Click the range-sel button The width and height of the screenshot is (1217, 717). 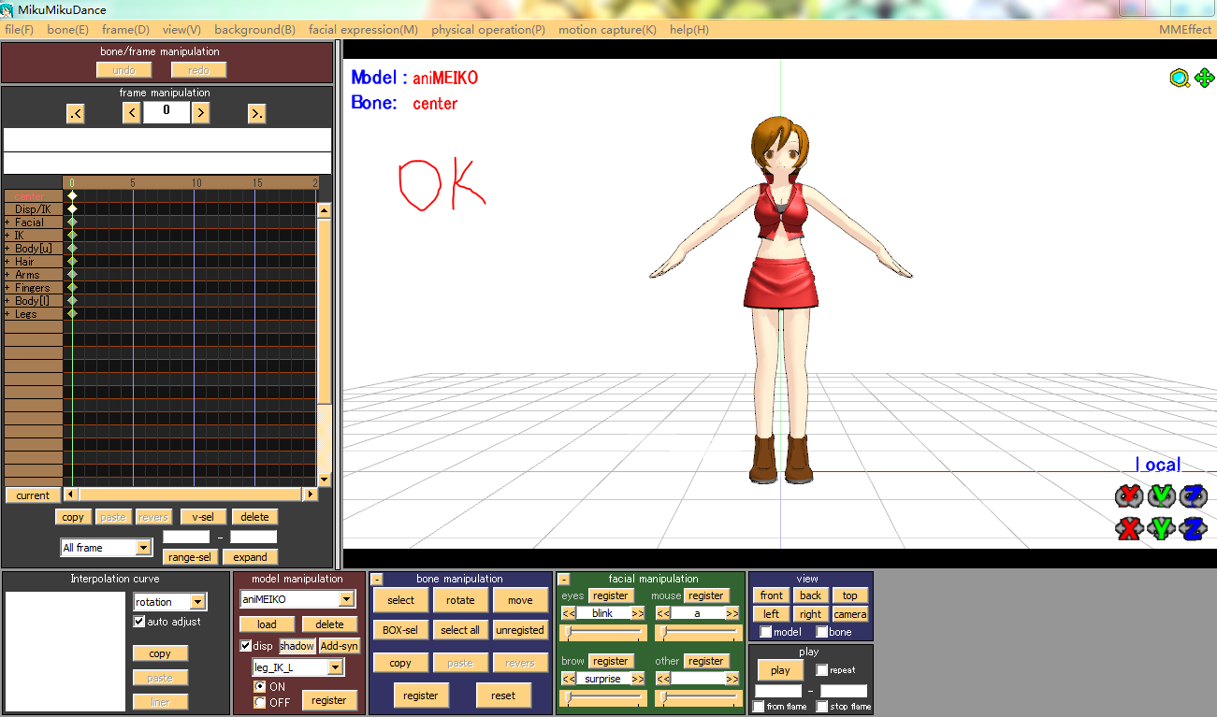coord(190,557)
